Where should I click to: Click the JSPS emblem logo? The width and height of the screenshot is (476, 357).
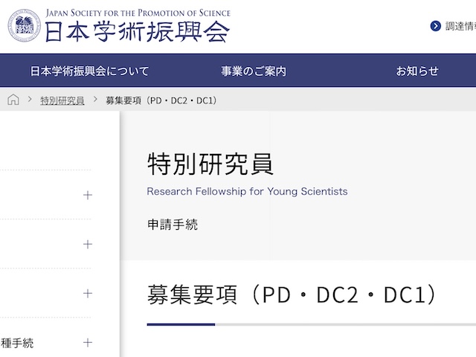pyautogui.click(x=25, y=26)
